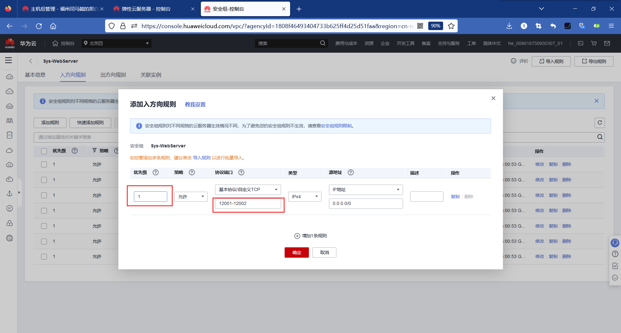Click the source address field 0.0.0.0/0
This screenshot has width=621, height=333.
click(x=366, y=204)
